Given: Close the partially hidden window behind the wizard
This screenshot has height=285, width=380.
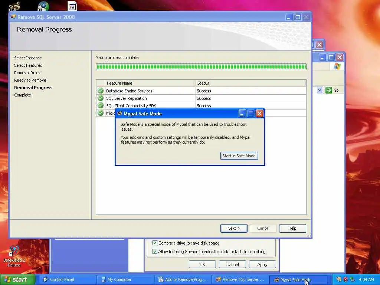Looking at the screenshot, I should (319, 45).
